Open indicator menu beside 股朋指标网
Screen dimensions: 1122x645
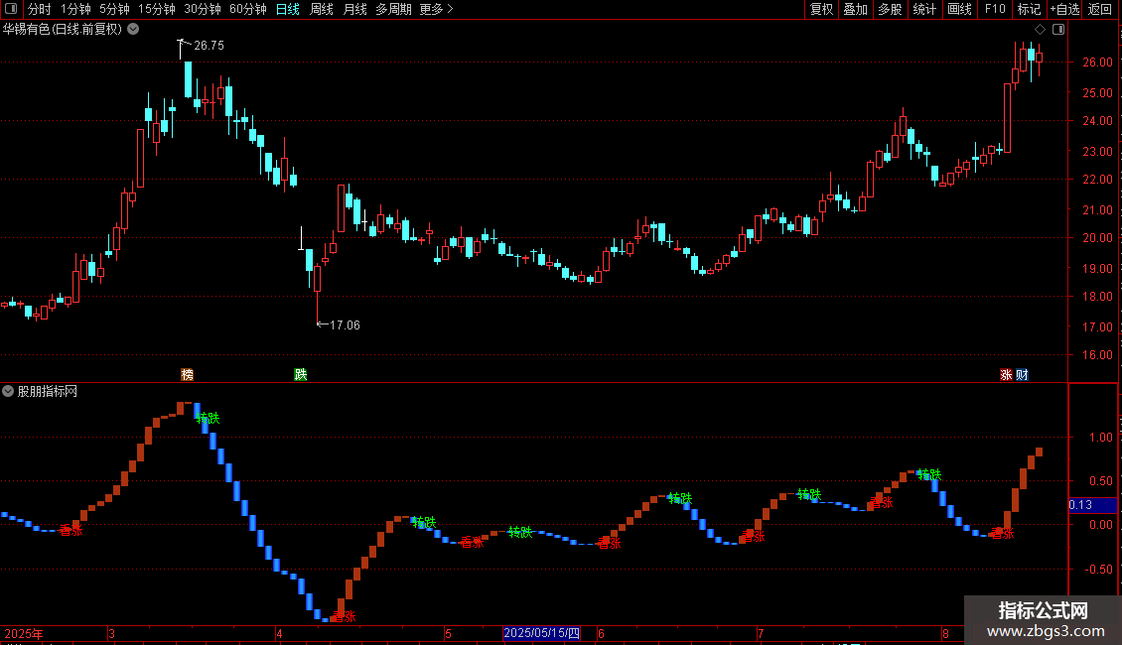point(8,391)
